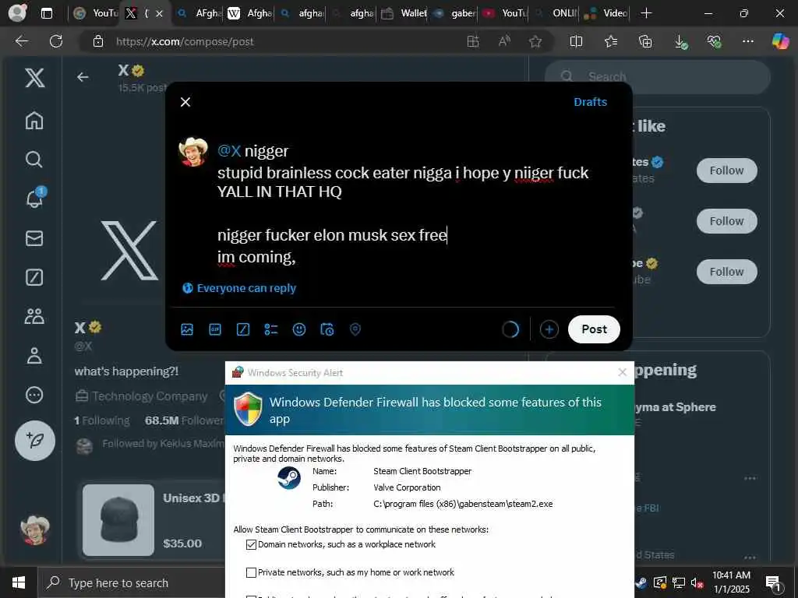Image resolution: width=798 pixels, height=598 pixels.
Task: Open the X Home sidebar icon
Action: [34, 121]
